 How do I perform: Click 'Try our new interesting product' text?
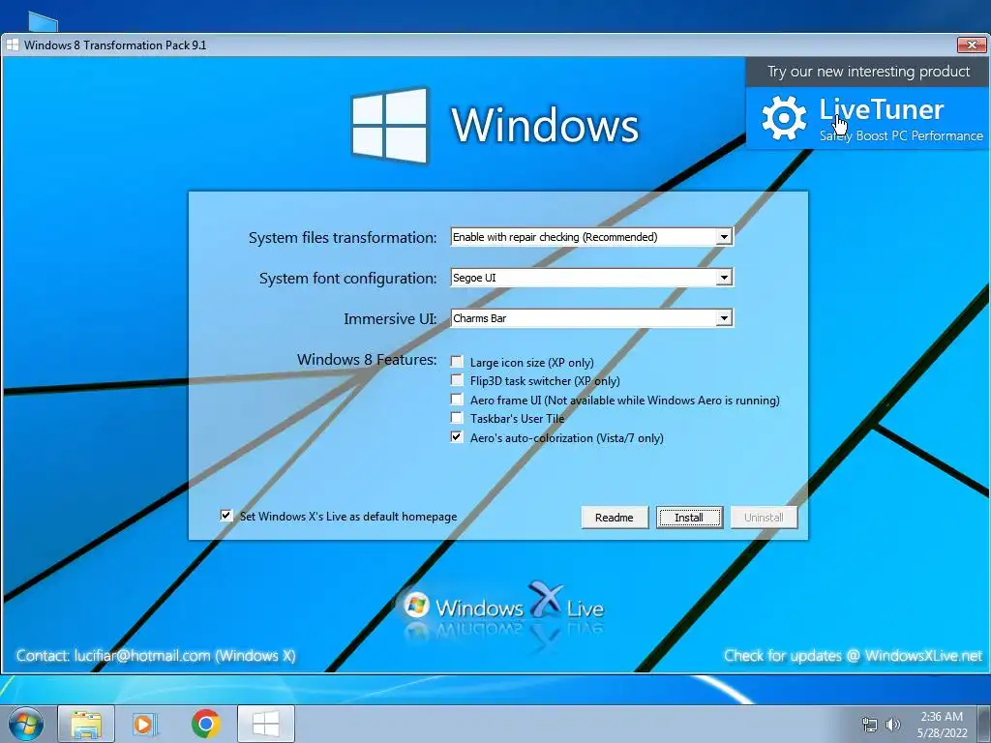[x=868, y=72]
